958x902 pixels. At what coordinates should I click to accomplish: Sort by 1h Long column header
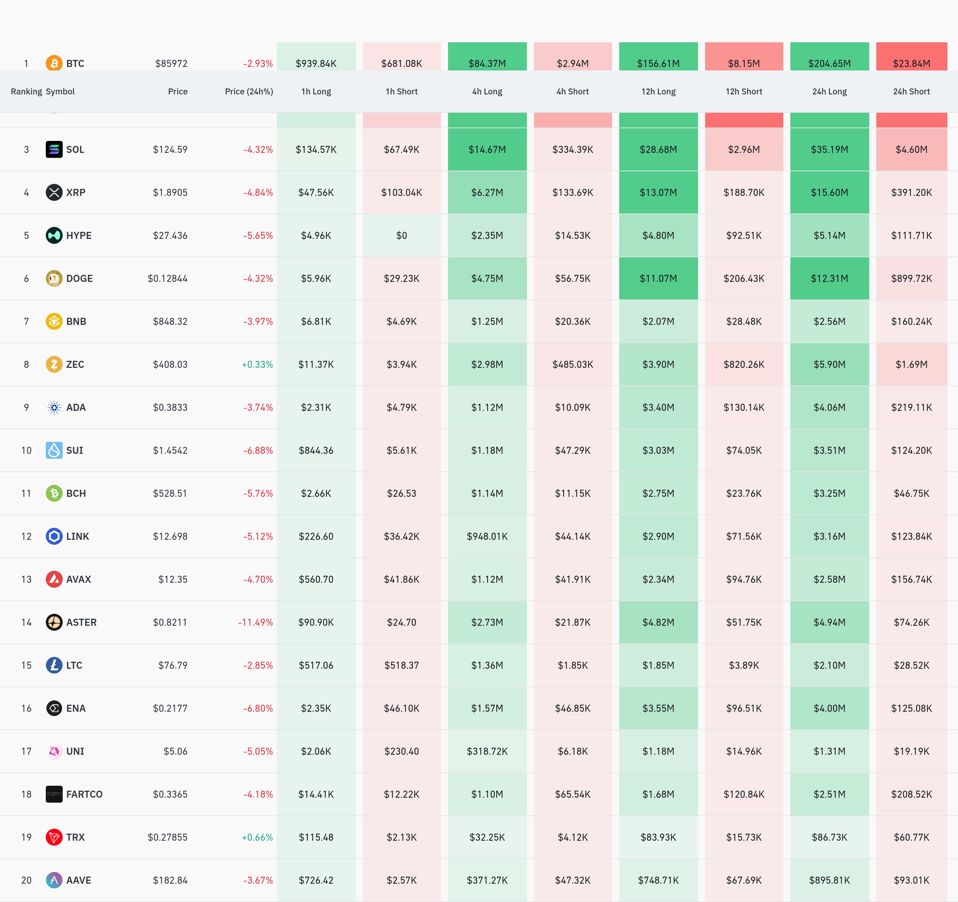[x=316, y=92]
